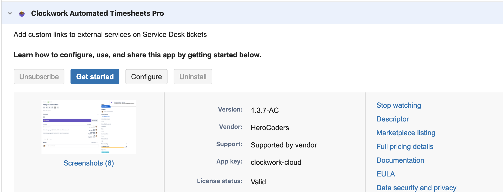Click the version number 1.3.7-AC
Viewport: 503px width, 192px height.
pyautogui.click(x=265, y=110)
